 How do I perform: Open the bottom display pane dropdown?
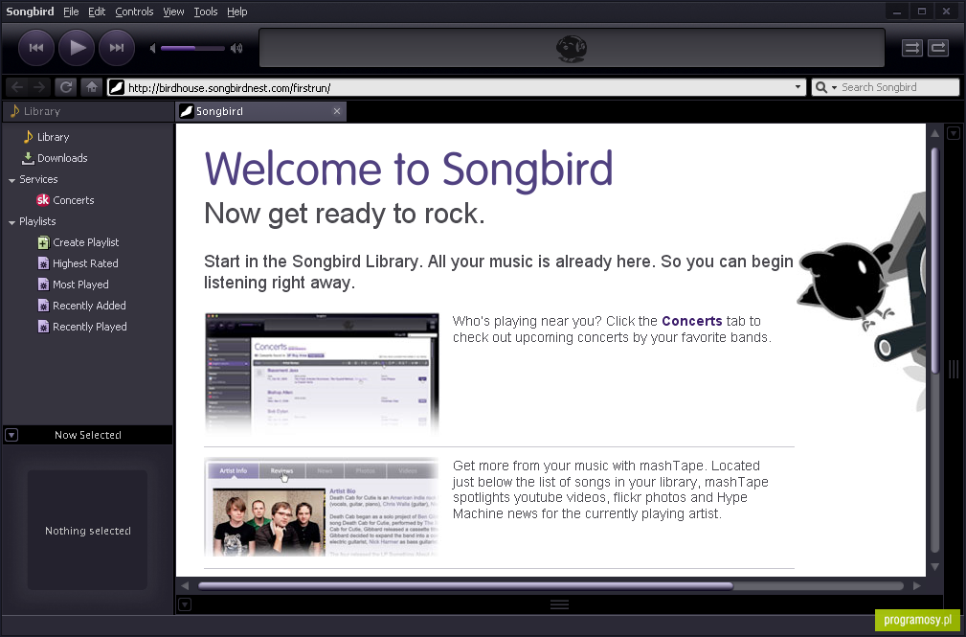coord(185,604)
